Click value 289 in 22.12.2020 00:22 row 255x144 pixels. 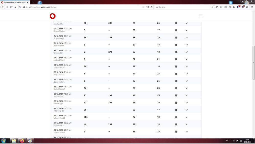[x=110, y=124]
